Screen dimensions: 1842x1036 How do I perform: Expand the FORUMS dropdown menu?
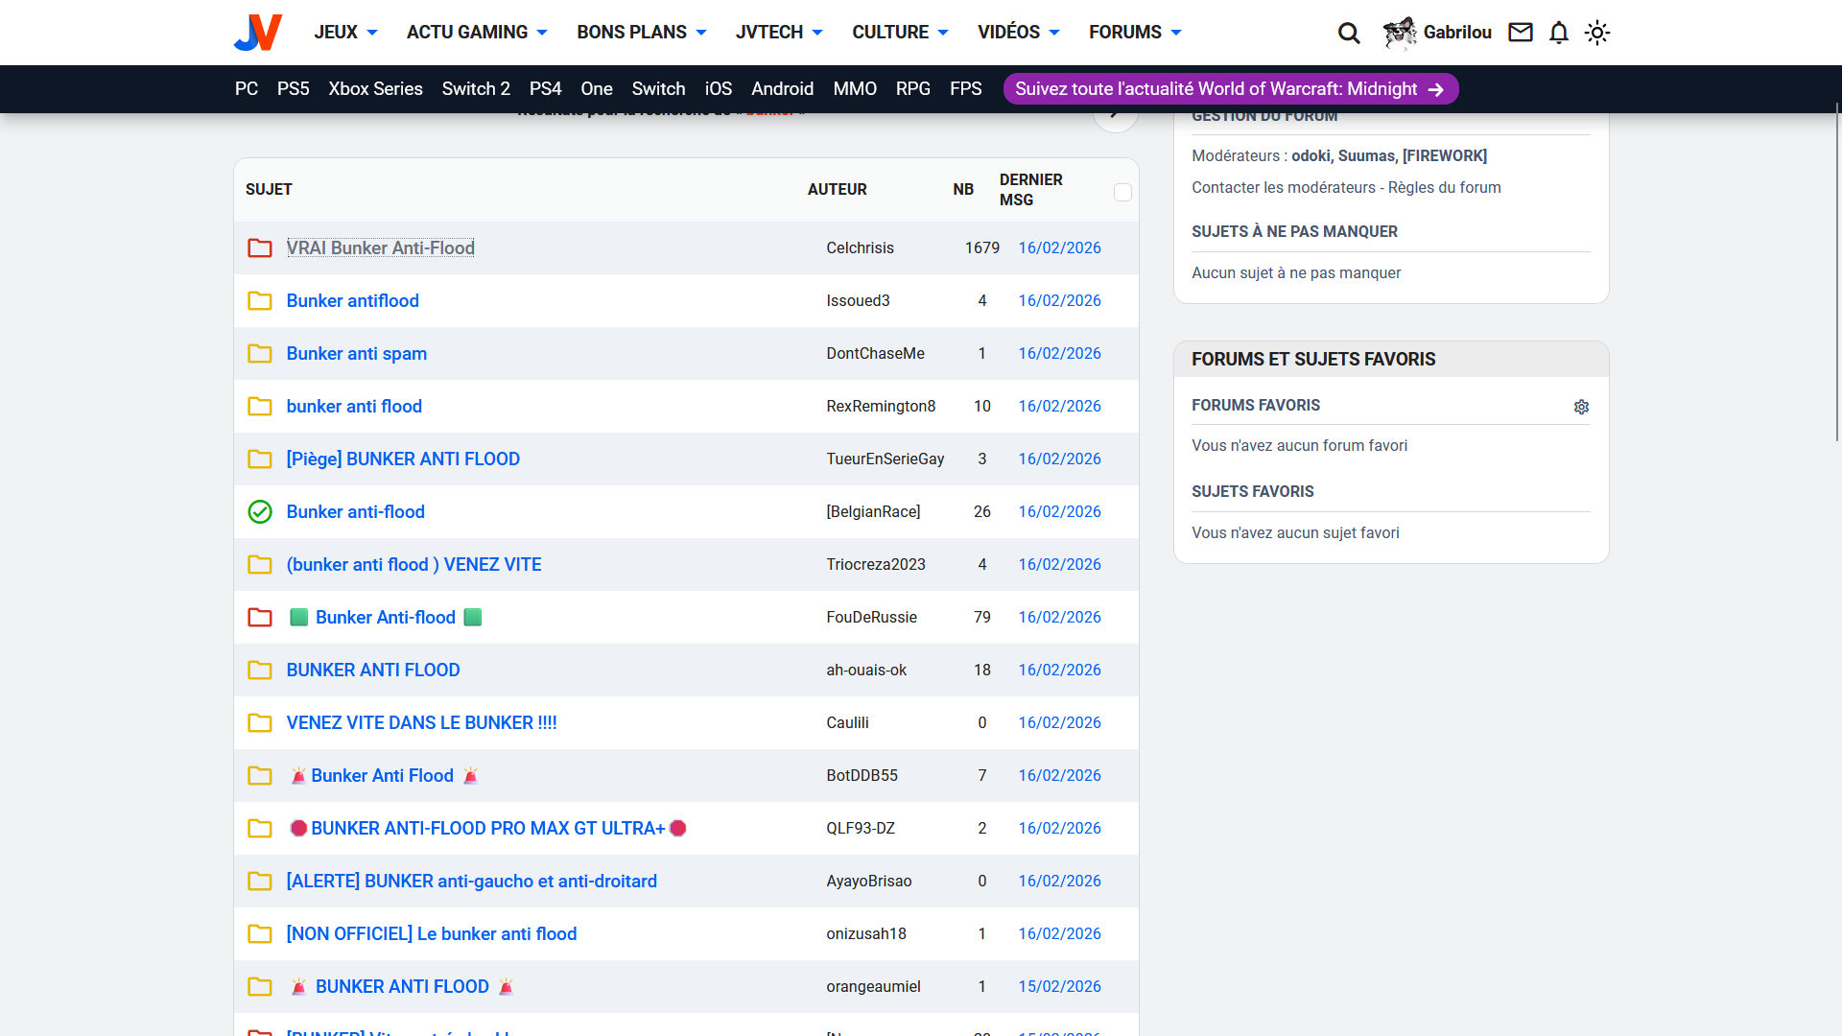coord(1135,33)
